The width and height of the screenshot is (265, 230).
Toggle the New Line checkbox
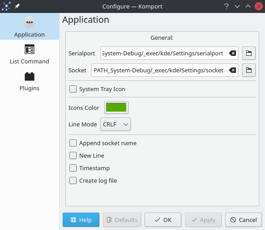coord(73,155)
